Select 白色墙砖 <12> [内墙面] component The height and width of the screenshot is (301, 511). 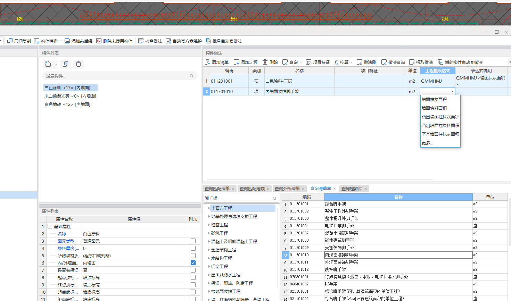pos(67,104)
